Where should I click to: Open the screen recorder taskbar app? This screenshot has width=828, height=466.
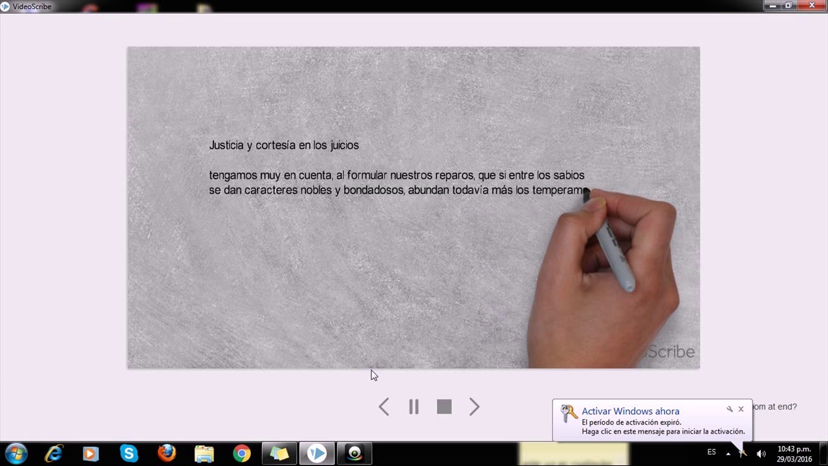tap(354, 454)
